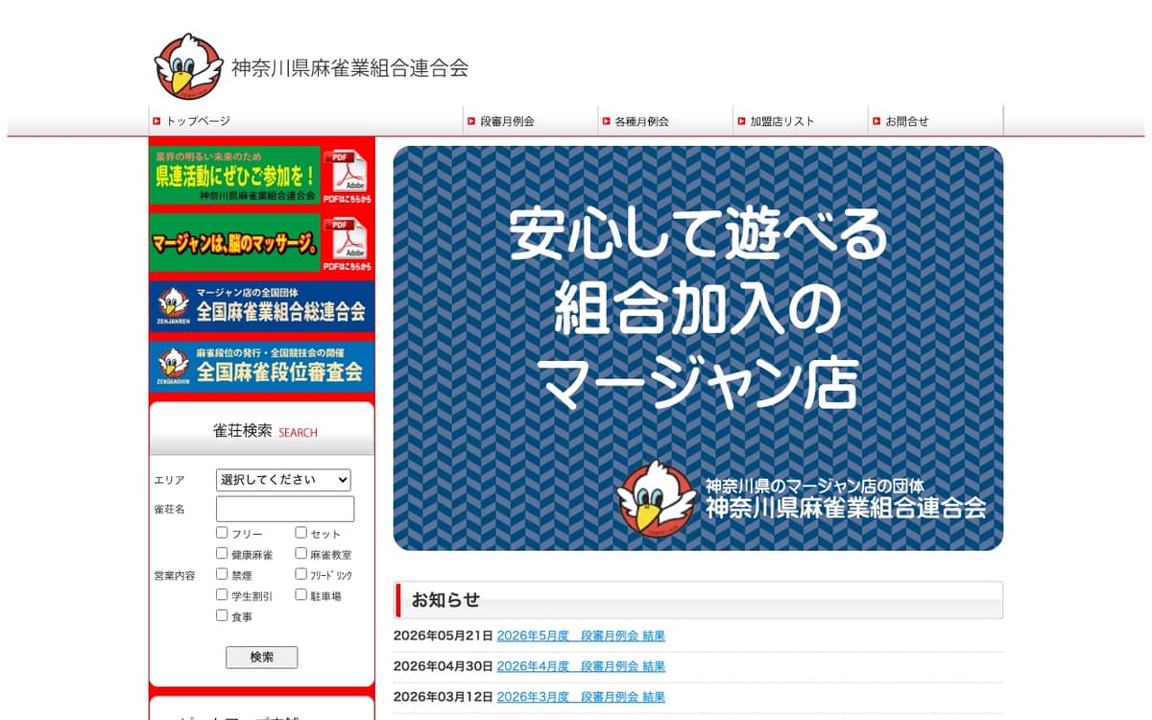Click the エリア label
The image size is (1152, 720).
tap(169, 480)
